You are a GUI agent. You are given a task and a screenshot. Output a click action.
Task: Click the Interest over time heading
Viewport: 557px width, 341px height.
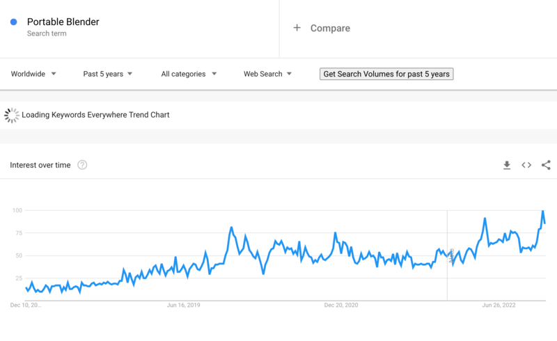40,165
